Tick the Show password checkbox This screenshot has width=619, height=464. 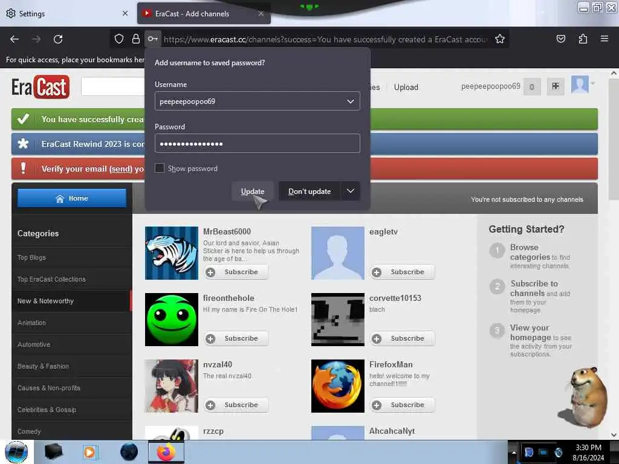pos(160,168)
